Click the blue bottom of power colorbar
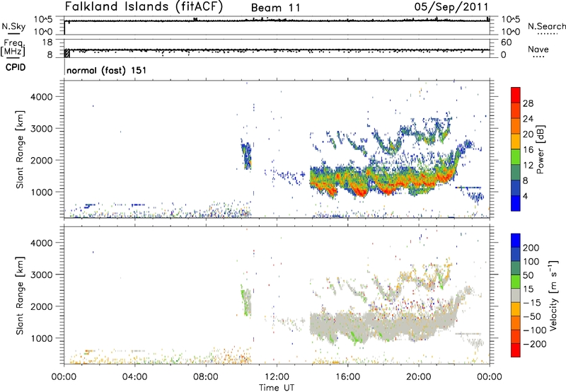566x392 pixels. [x=516, y=203]
